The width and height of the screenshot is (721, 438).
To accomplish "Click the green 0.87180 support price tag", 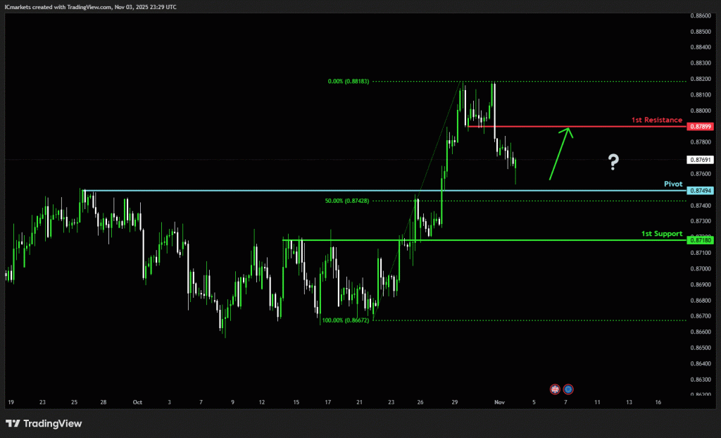I will click(701, 240).
